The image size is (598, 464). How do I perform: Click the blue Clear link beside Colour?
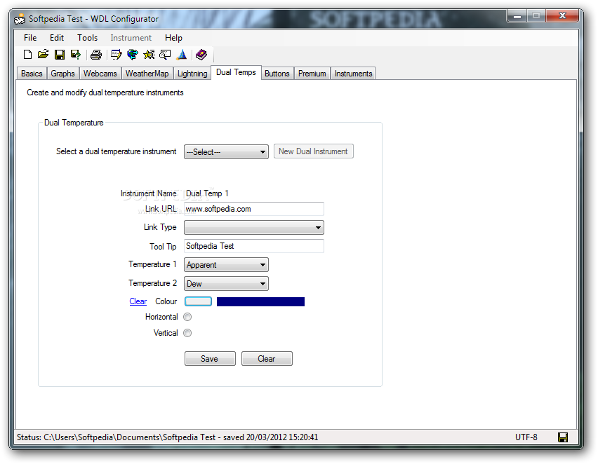[138, 301]
